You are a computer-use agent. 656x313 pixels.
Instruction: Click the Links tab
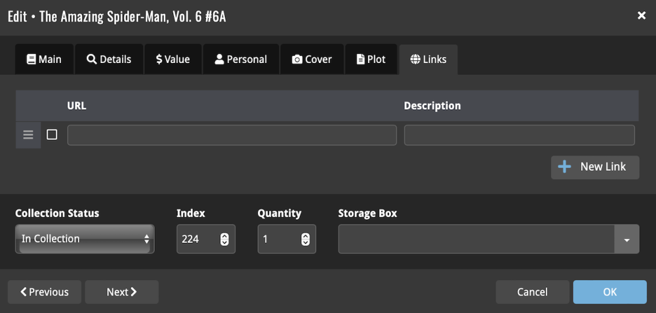[x=428, y=59]
